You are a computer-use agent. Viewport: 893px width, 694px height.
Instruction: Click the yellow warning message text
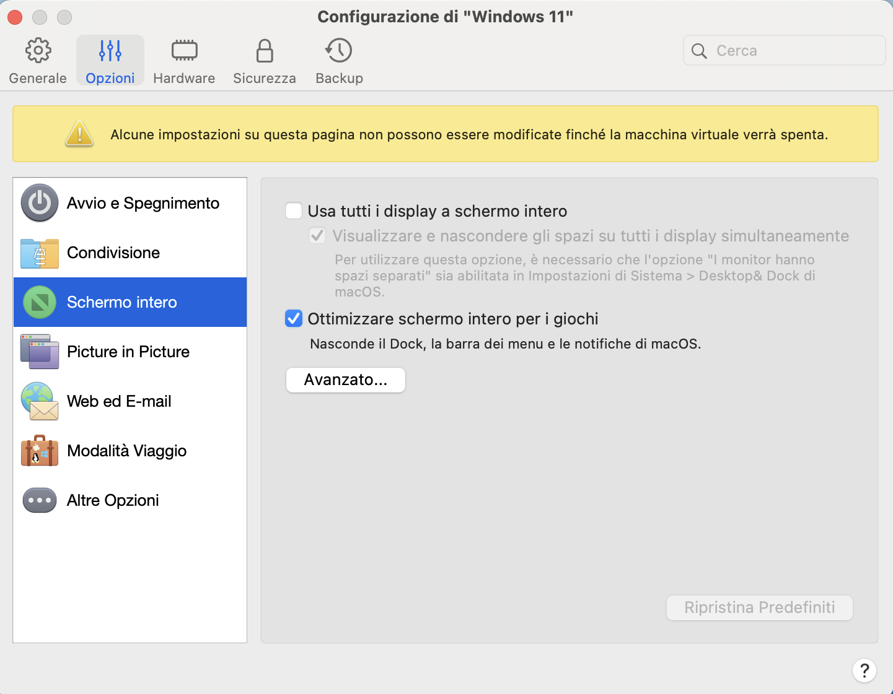tap(469, 134)
